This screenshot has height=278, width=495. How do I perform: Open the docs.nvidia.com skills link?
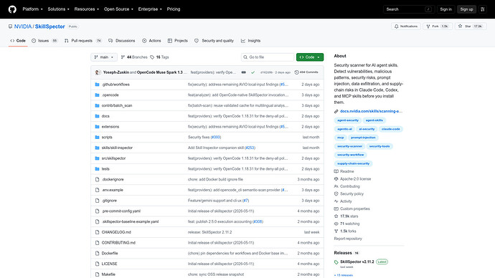[x=371, y=111]
